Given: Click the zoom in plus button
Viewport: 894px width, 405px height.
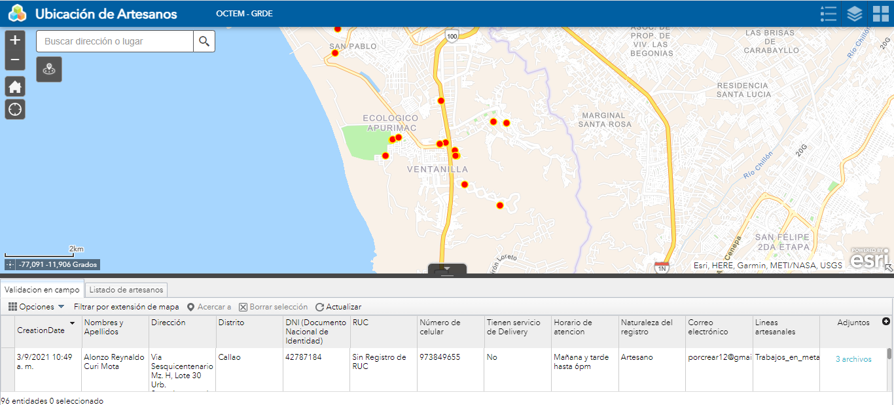Looking at the screenshot, I should coord(15,40).
